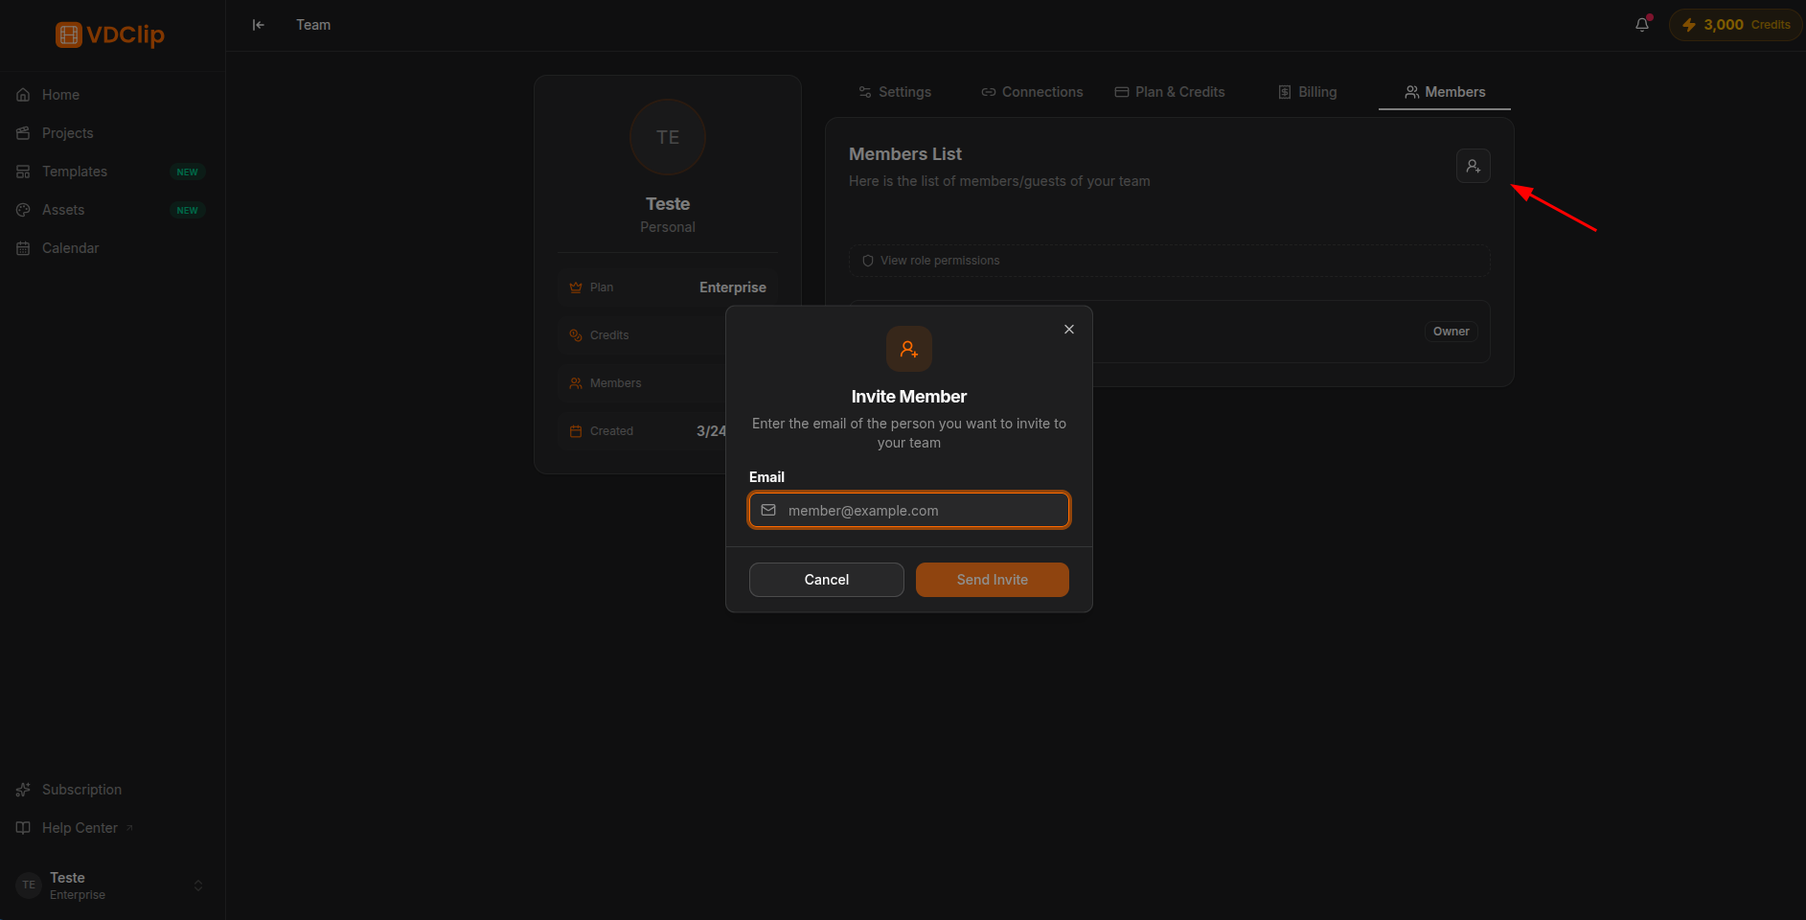Click the Credits coins icon

click(576, 335)
